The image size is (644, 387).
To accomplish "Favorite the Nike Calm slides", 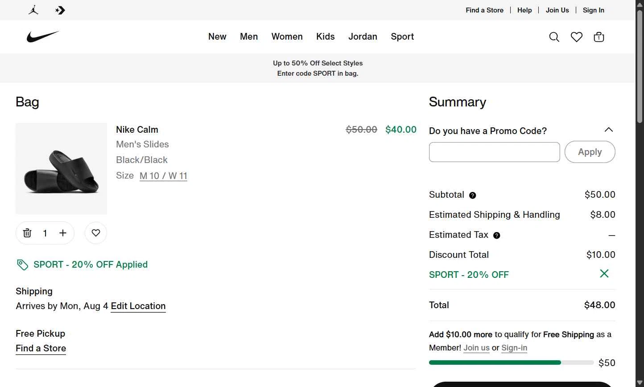I will 96,233.
